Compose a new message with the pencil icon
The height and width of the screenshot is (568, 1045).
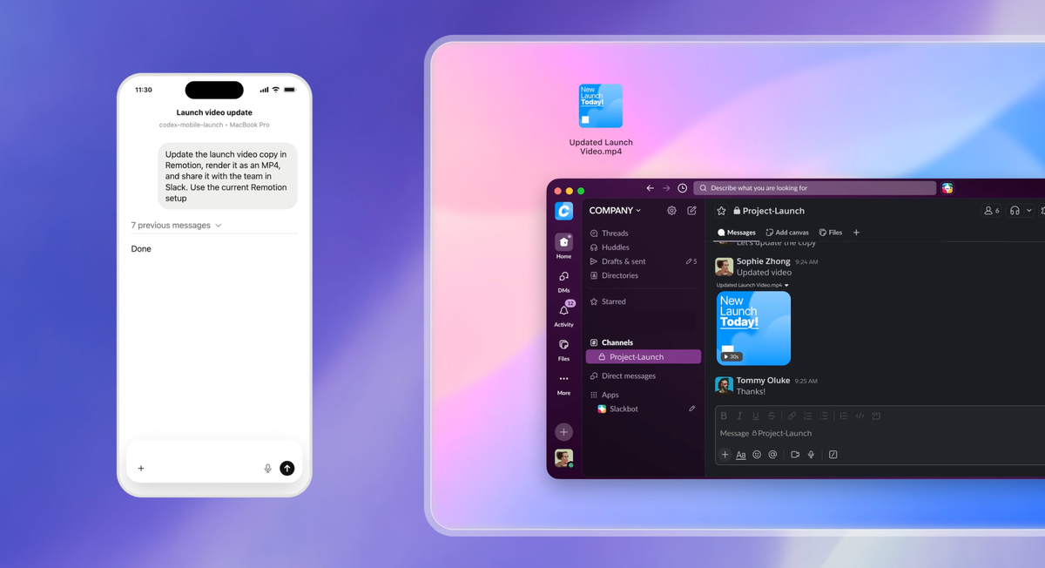[691, 211]
